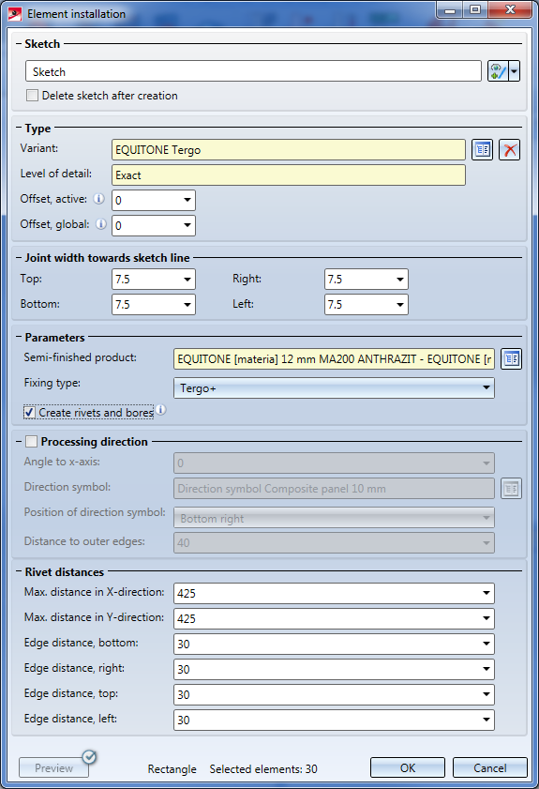Click the sketch selection icon next to Sketch field
The image size is (539, 789).
[498, 71]
